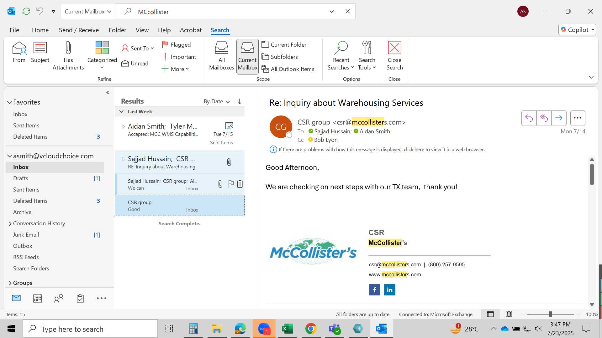This screenshot has height=338, width=602.
Task: Open the LinkedIn icon in signature
Action: pyautogui.click(x=390, y=290)
